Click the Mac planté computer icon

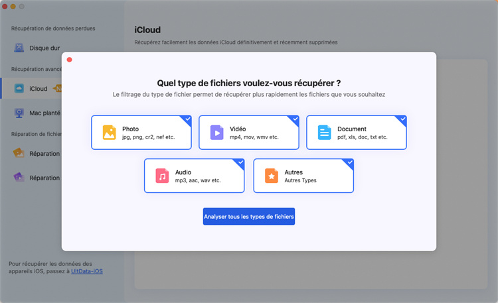coord(19,113)
